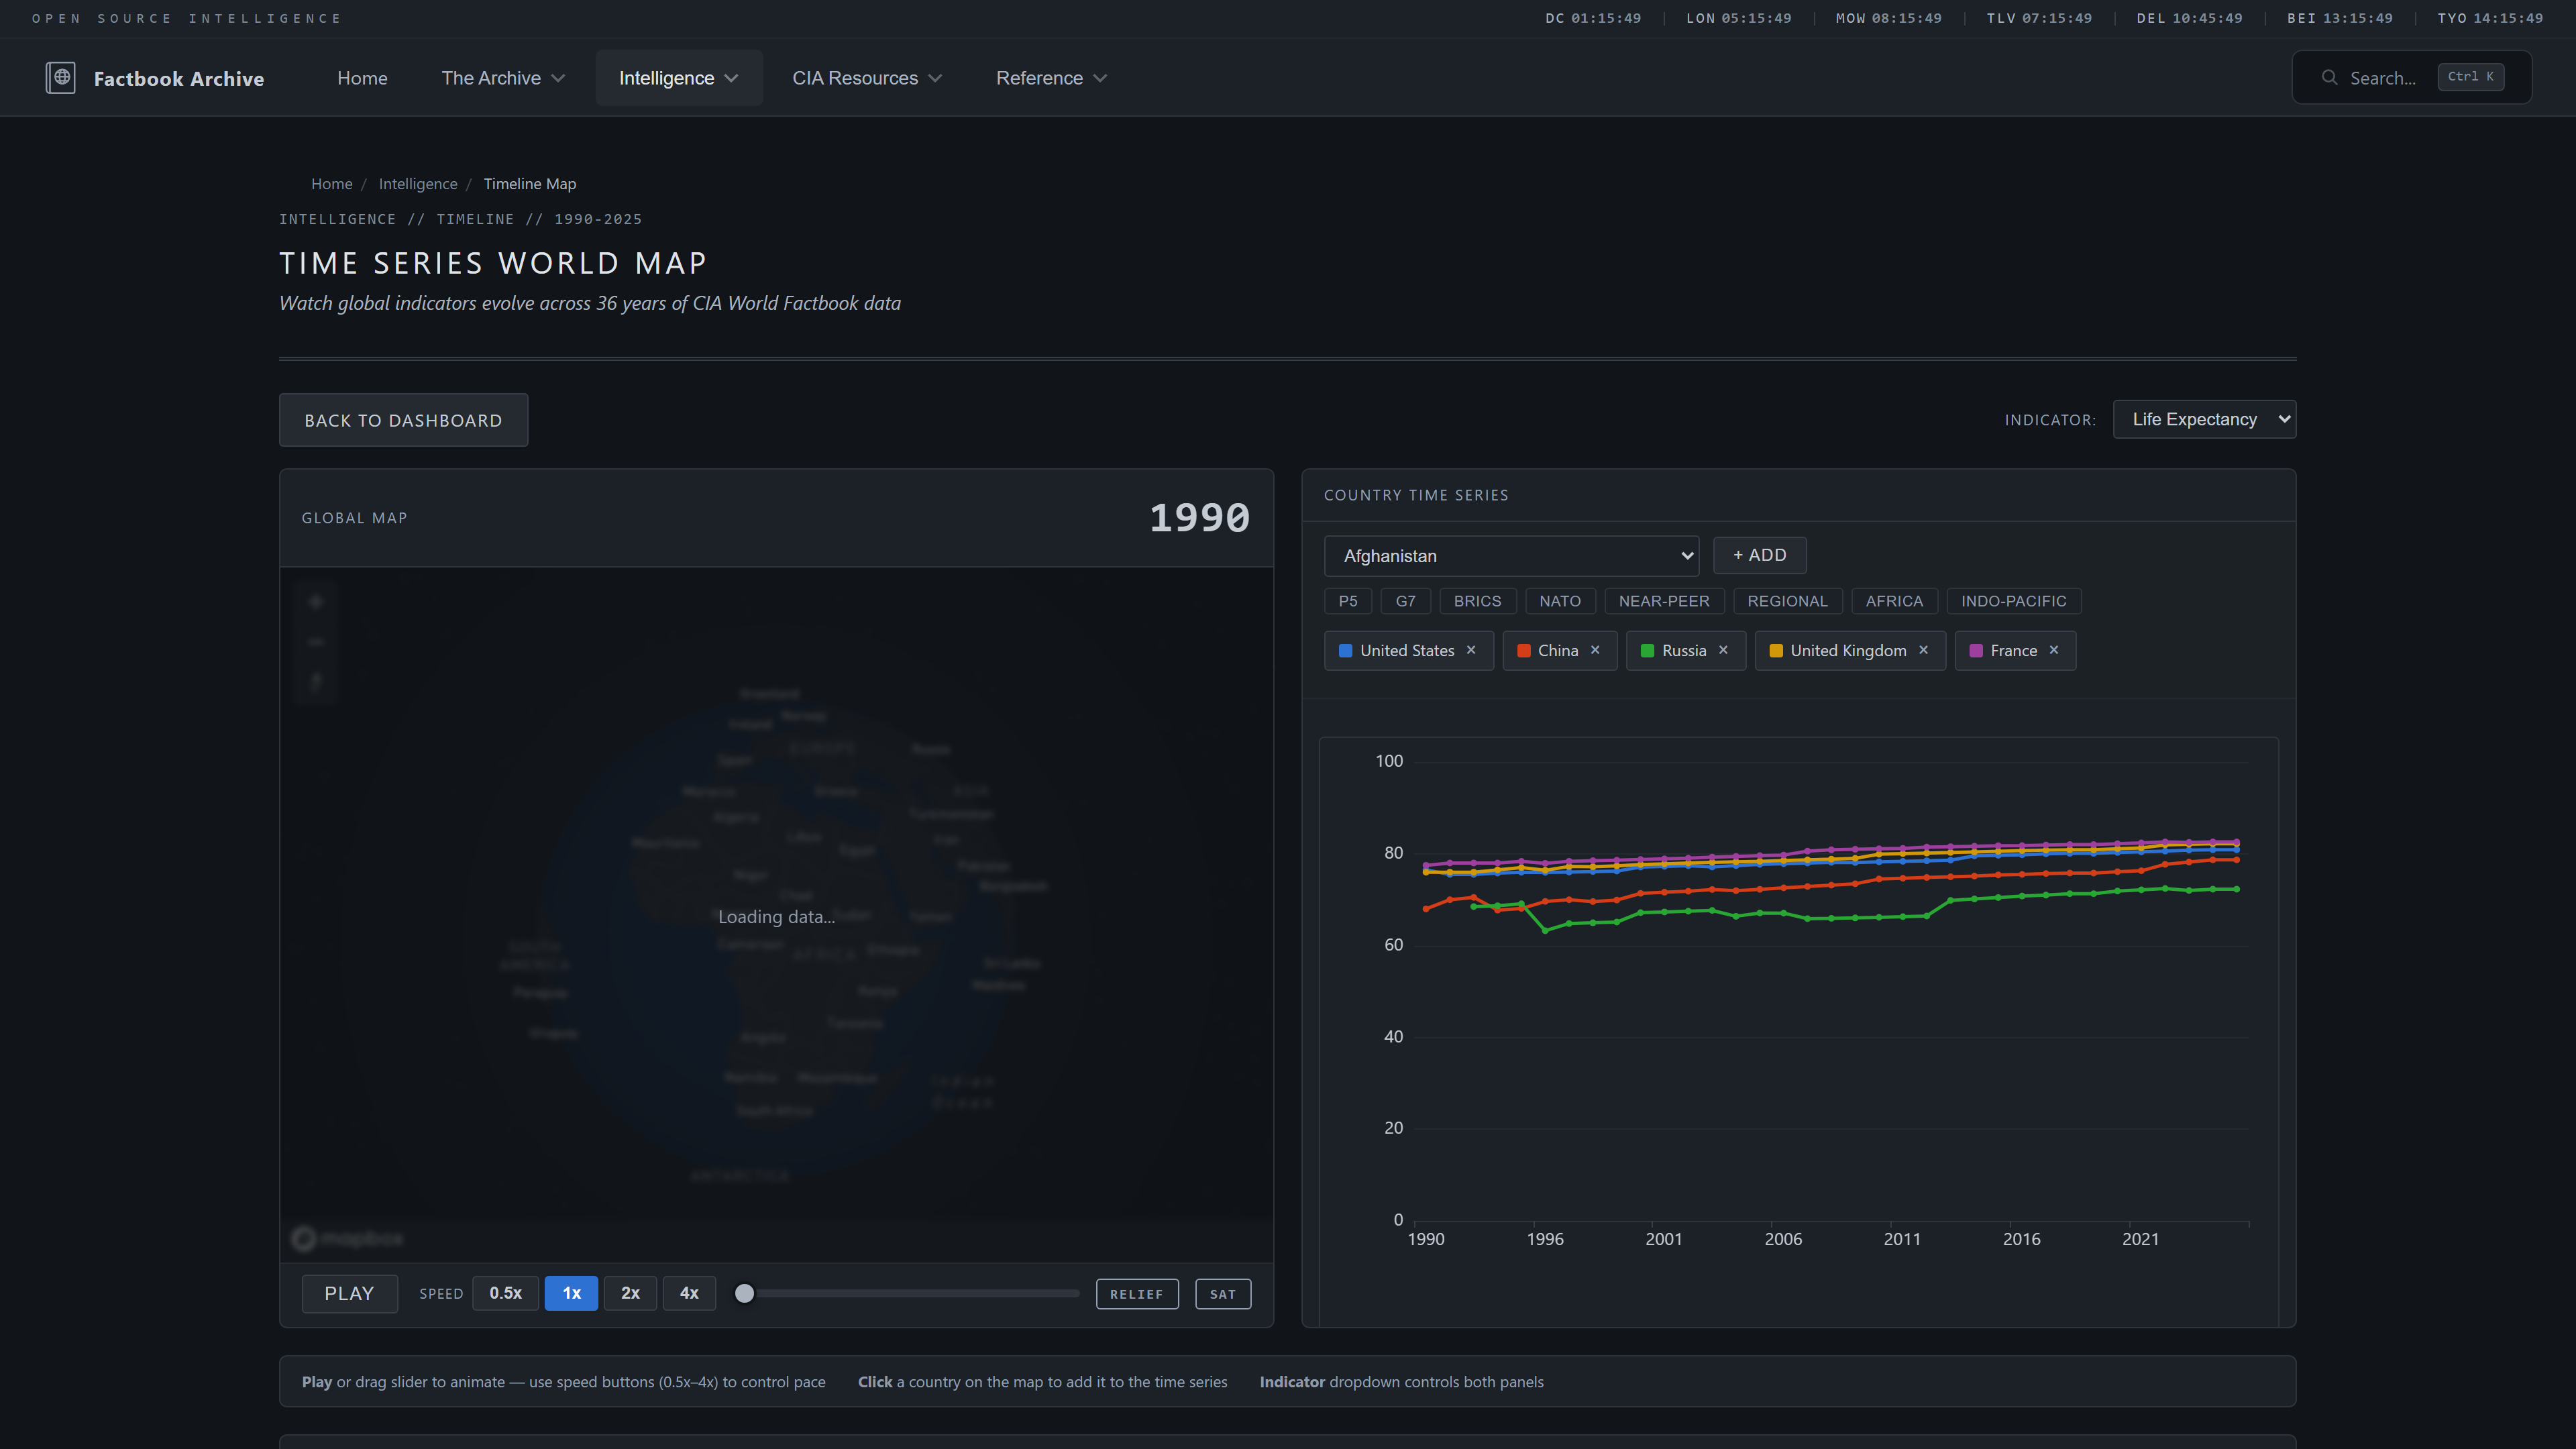
Task: Open the Reference menu
Action: point(1049,77)
